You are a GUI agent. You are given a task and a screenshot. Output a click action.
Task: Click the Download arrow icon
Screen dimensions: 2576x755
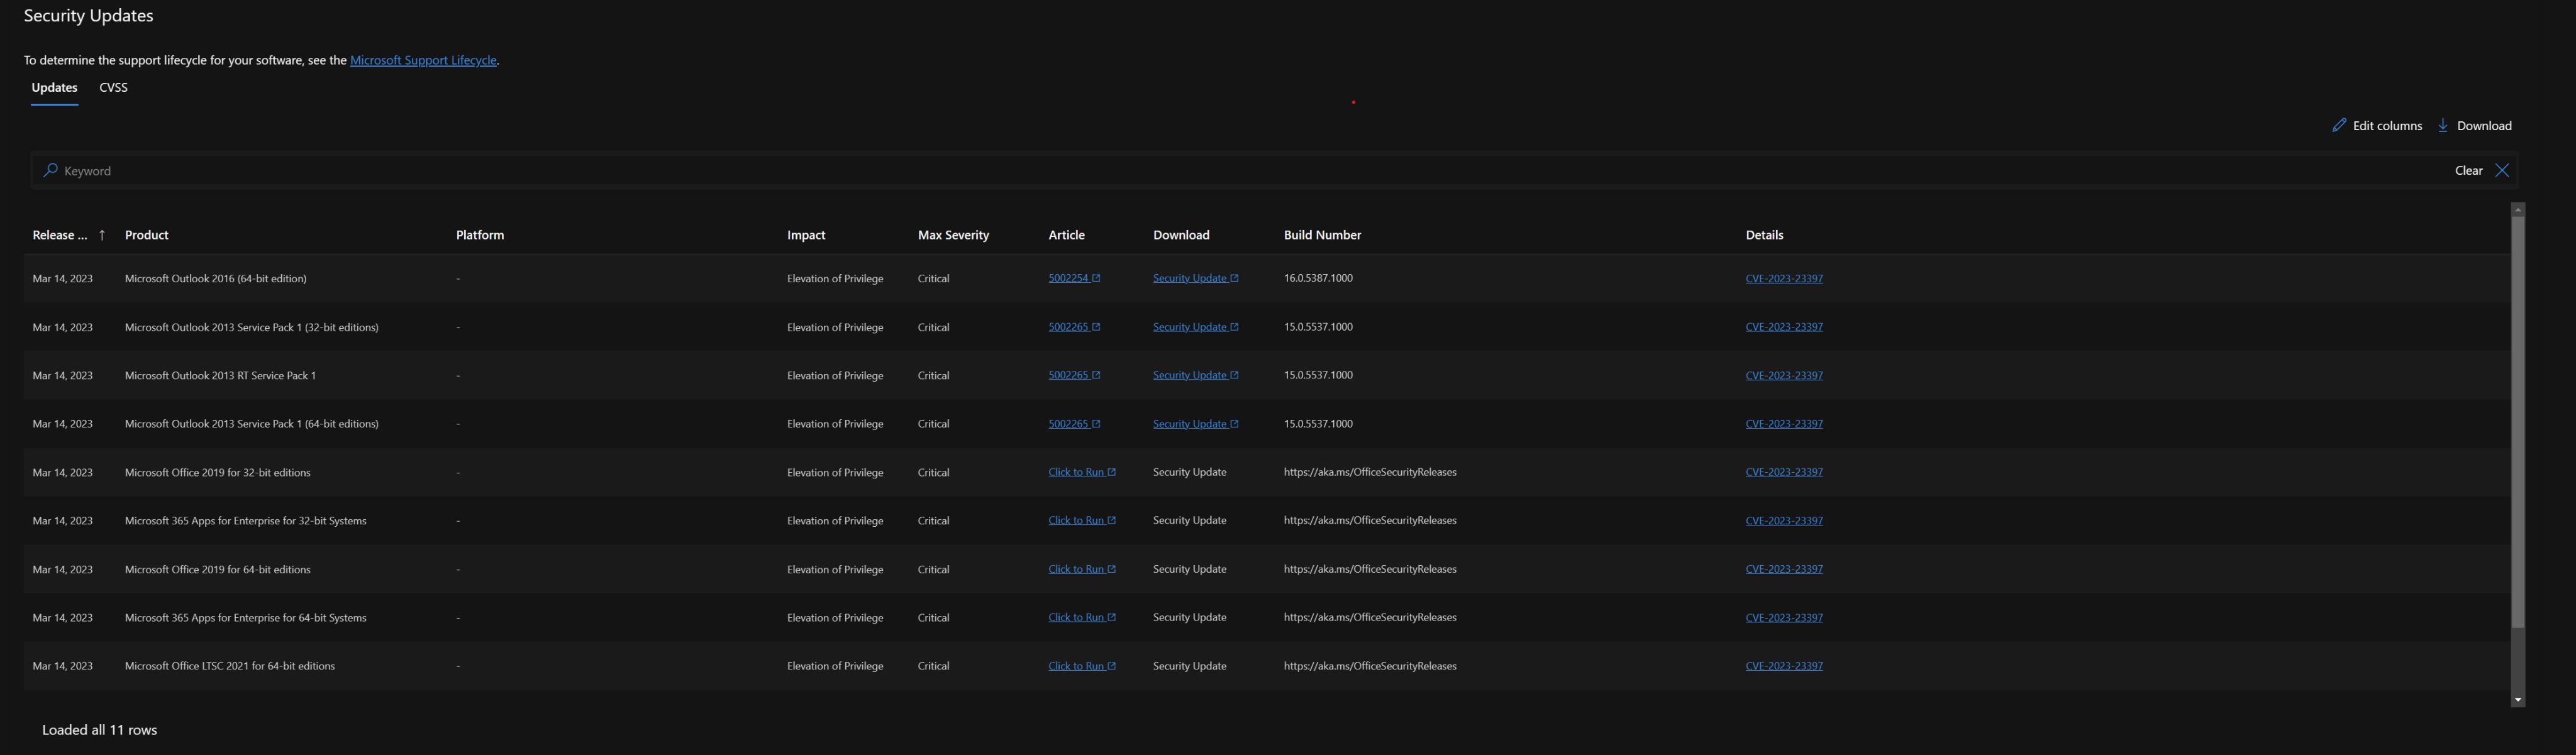2443,126
